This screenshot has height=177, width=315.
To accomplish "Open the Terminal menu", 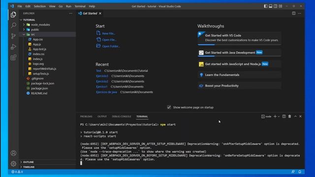I will coord(80,6).
